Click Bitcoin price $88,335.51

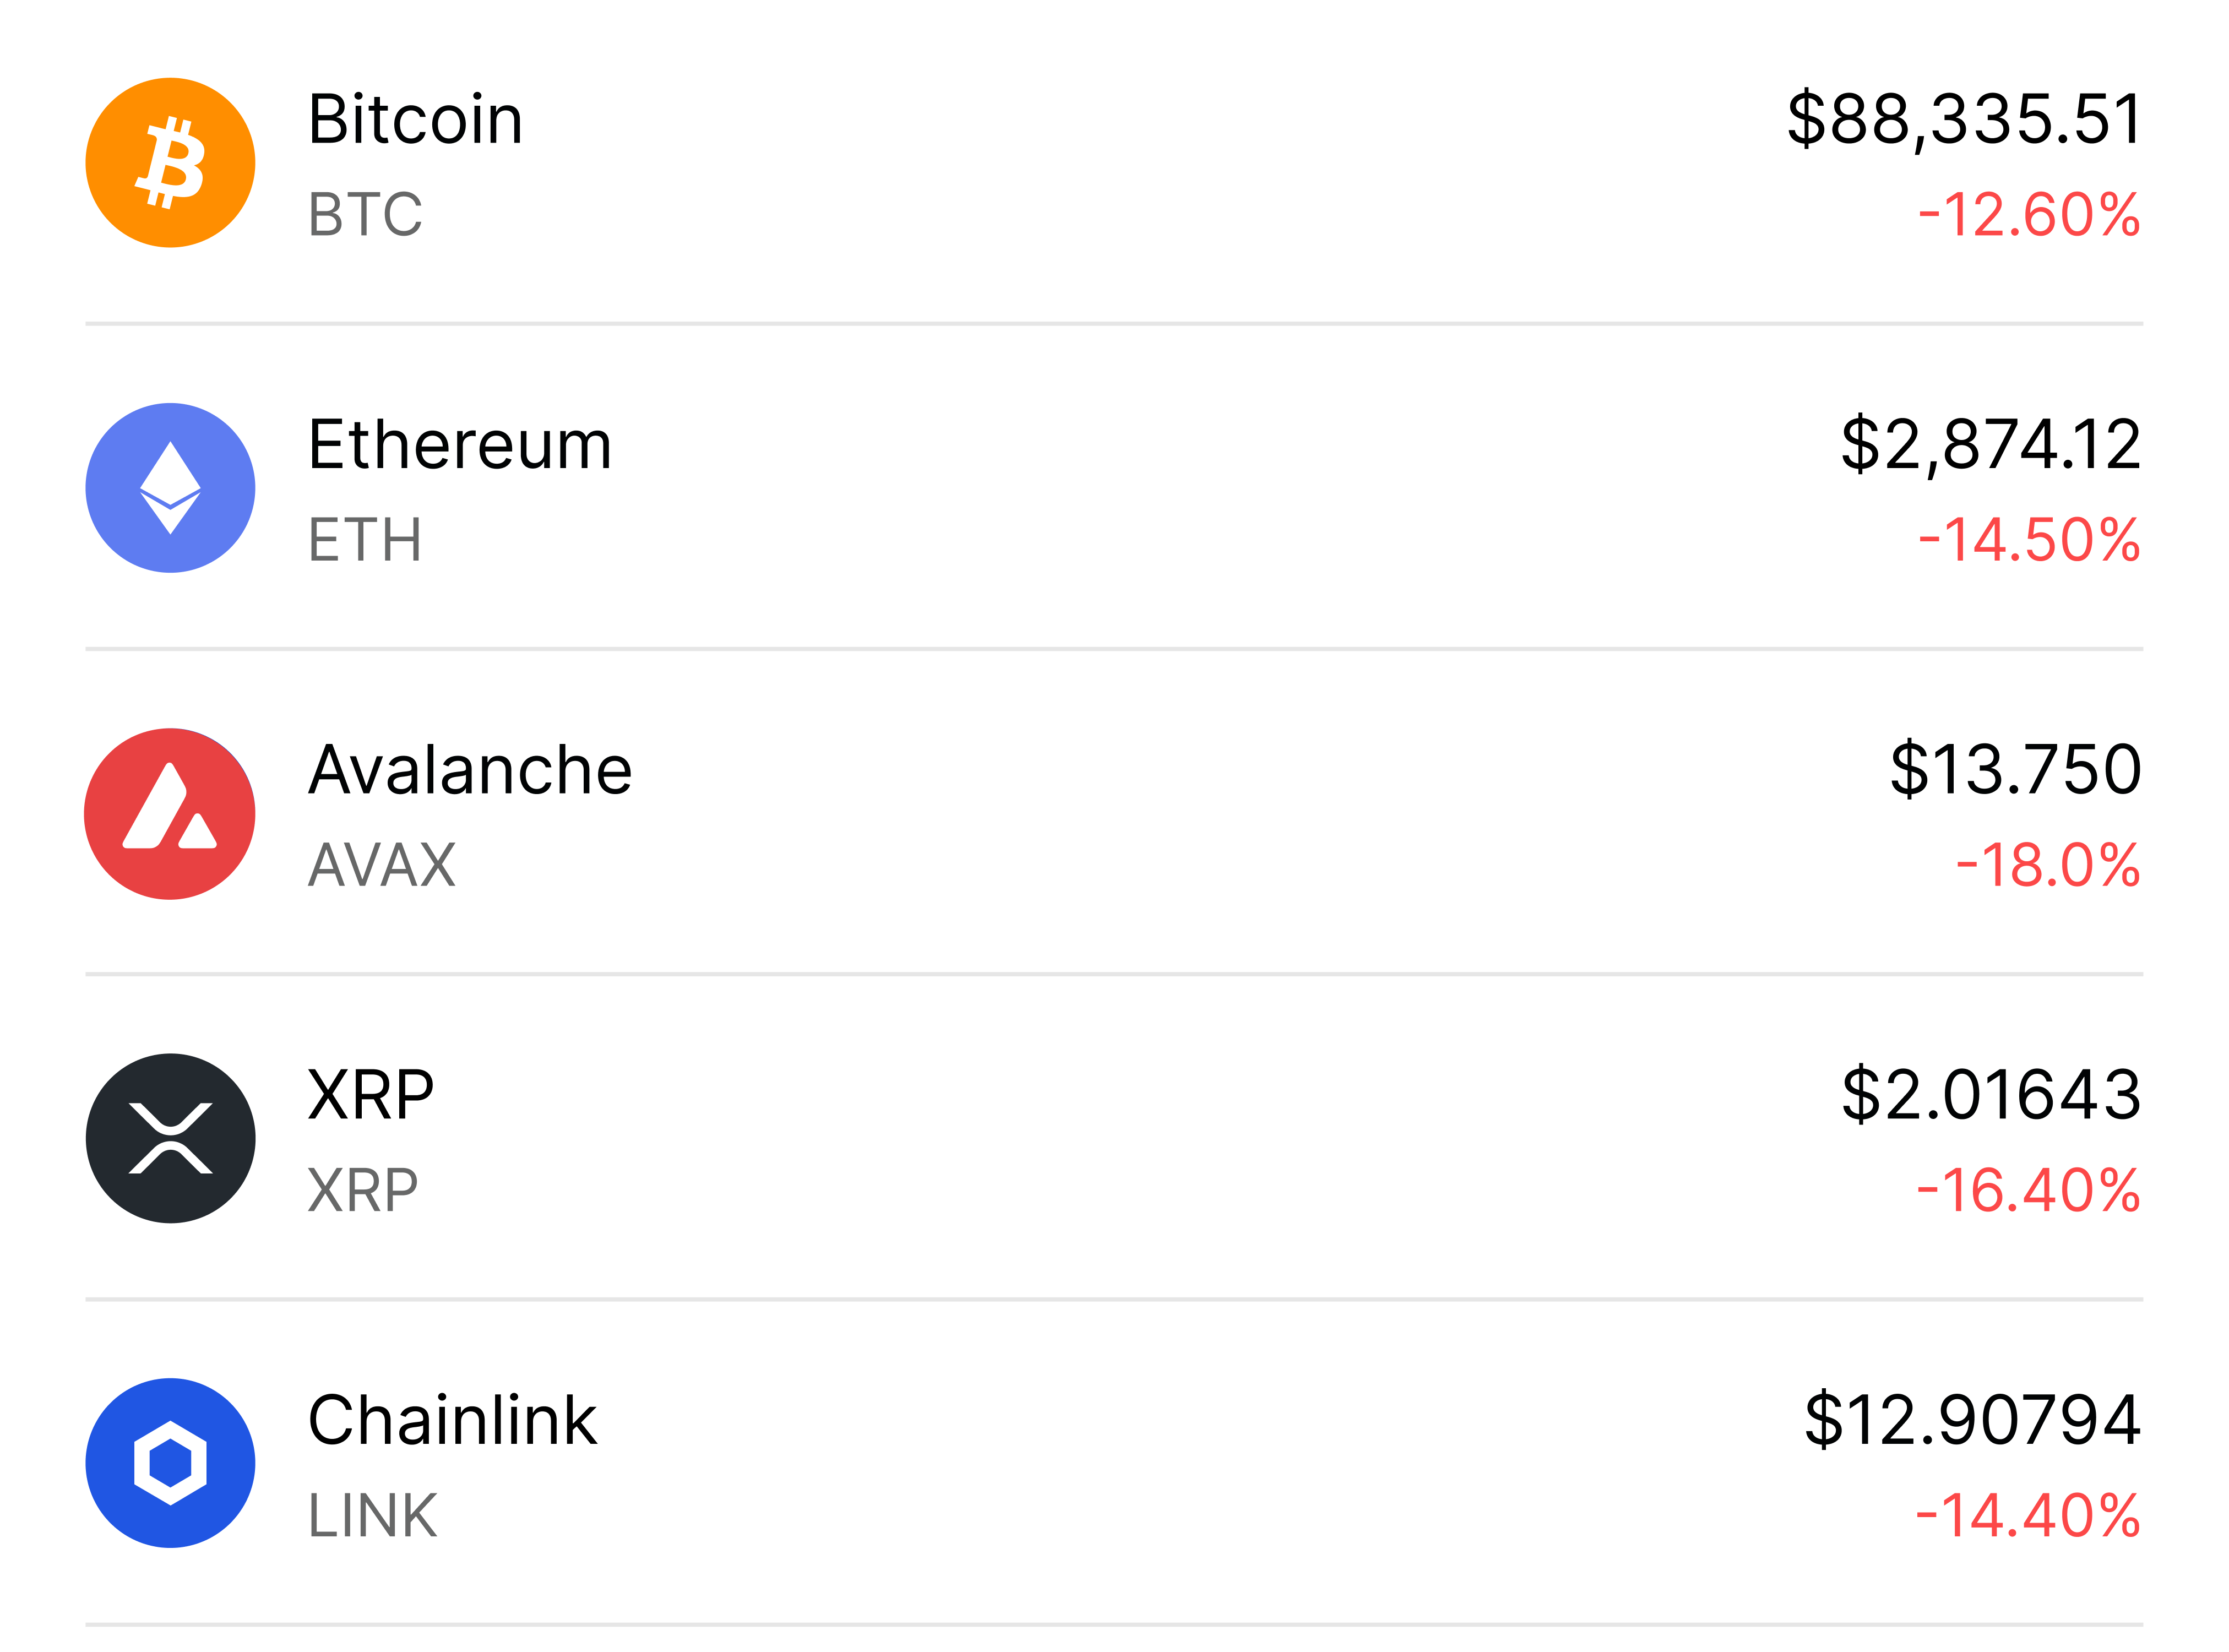tap(1964, 120)
